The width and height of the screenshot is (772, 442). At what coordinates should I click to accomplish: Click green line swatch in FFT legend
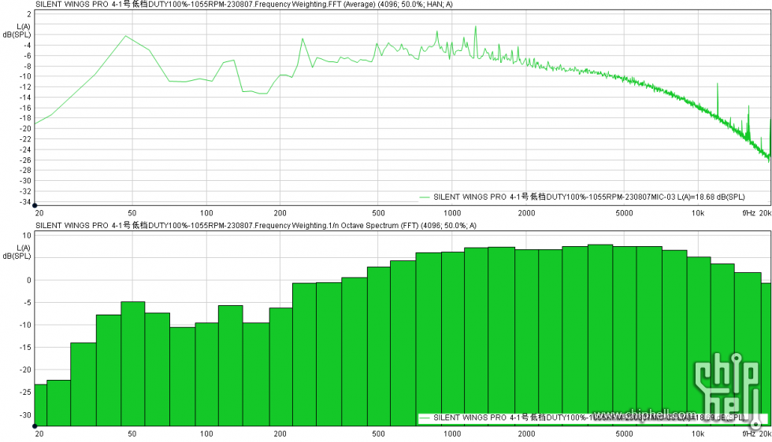[x=425, y=197]
